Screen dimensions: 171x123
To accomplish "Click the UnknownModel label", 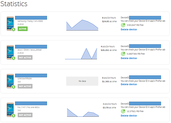I will pyautogui.click(x=25, y=78).
